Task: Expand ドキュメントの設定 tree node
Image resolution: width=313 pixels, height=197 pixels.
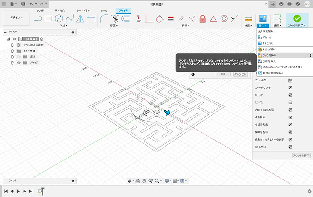Action: tap(13, 45)
